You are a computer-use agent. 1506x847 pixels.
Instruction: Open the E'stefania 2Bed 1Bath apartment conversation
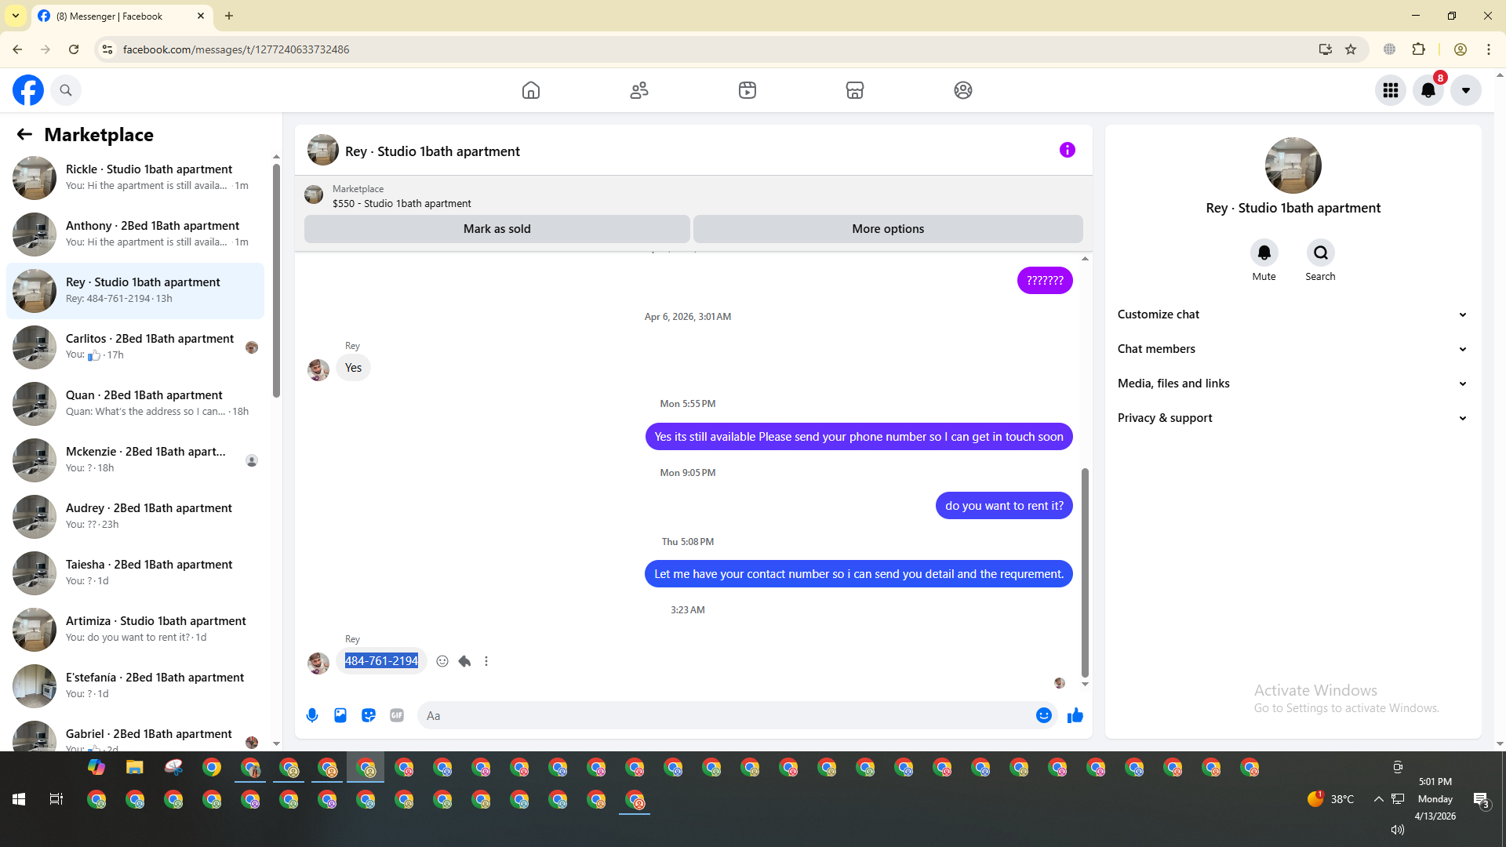(x=135, y=685)
